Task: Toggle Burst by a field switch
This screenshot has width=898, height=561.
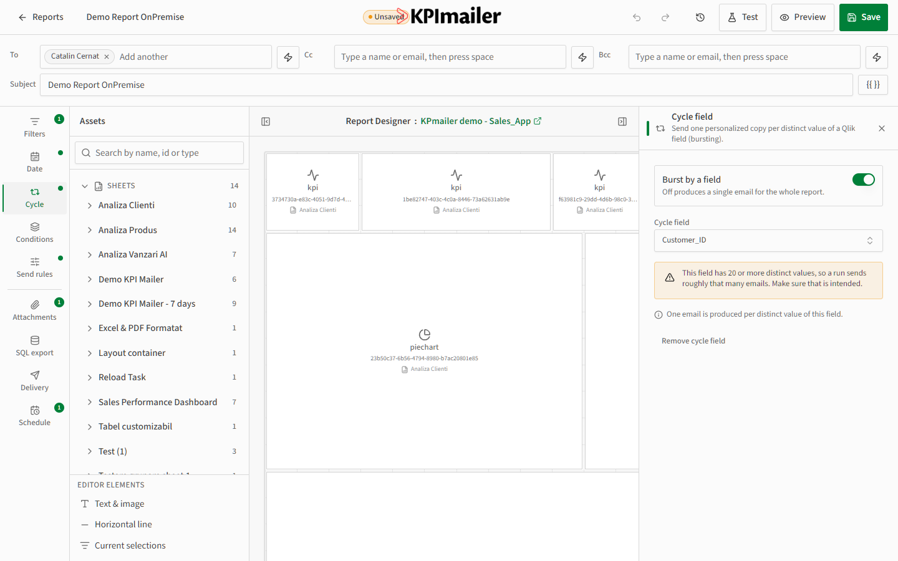Action: point(864,180)
